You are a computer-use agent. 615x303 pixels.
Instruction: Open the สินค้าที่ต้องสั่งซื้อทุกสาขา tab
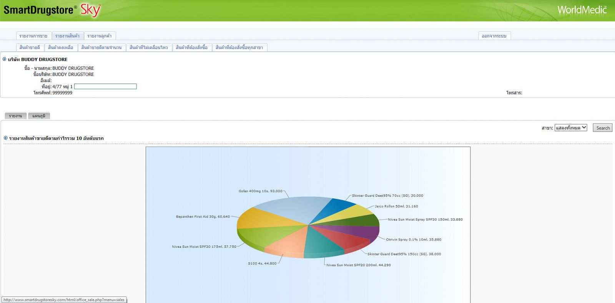(x=239, y=48)
